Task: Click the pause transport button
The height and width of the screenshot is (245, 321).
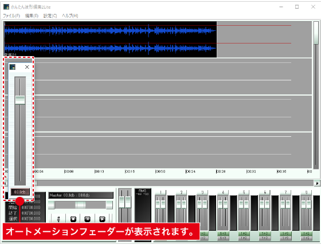Action: pos(87,219)
